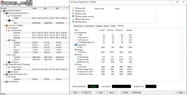Click the Intel Core i7 6600U processor icon

[x=7, y=25]
